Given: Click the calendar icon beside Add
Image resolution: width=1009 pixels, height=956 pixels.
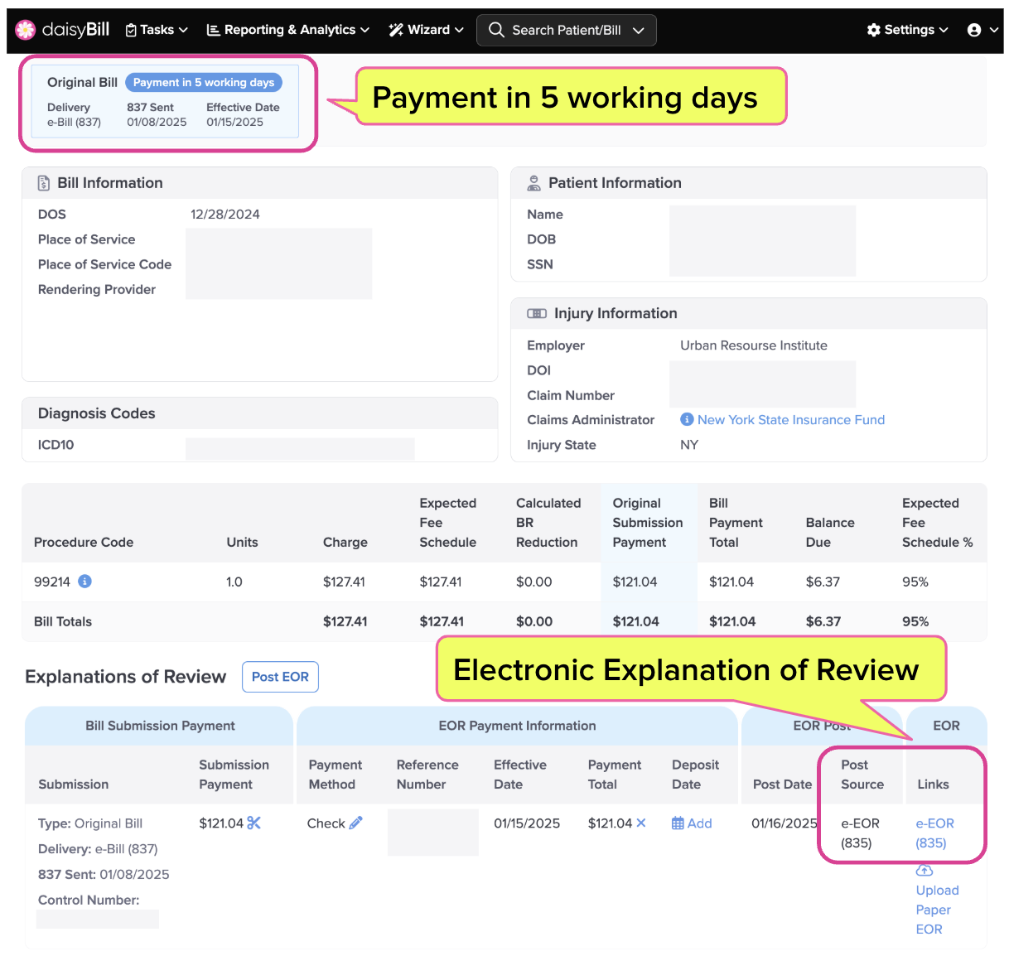Looking at the screenshot, I should click(678, 823).
